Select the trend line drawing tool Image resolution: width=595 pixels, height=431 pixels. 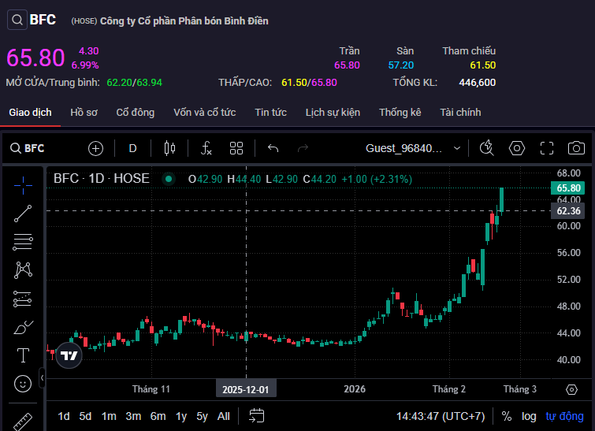[x=23, y=213]
